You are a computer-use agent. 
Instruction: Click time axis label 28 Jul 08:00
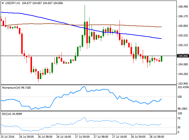point(157,137)
